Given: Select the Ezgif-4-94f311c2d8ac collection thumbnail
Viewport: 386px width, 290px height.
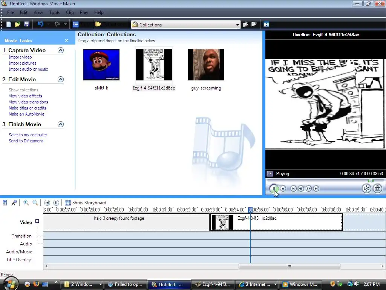Looking at the screenshot, I should 154,65.
